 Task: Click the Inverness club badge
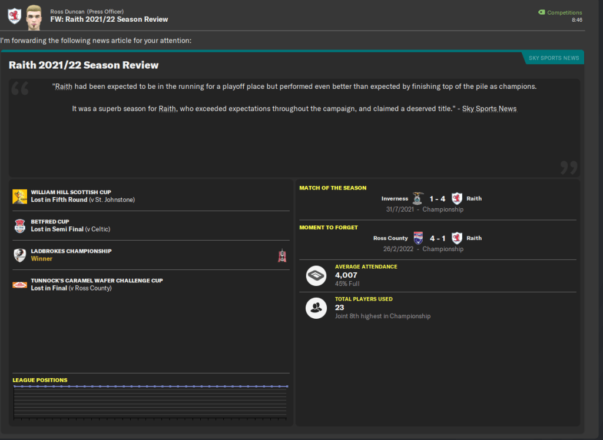418,199
